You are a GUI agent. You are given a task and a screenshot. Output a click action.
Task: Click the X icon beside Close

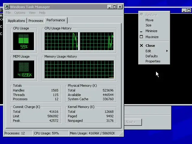point(141,46)
